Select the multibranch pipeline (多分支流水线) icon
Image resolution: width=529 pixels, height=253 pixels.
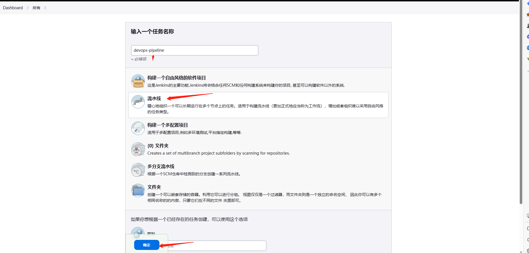138,170
